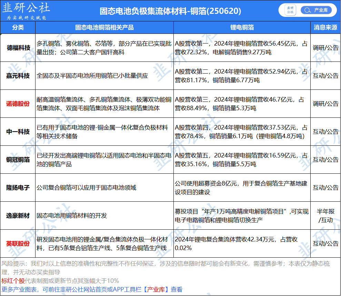Click the 查看 link at bottom

[177, 289]
